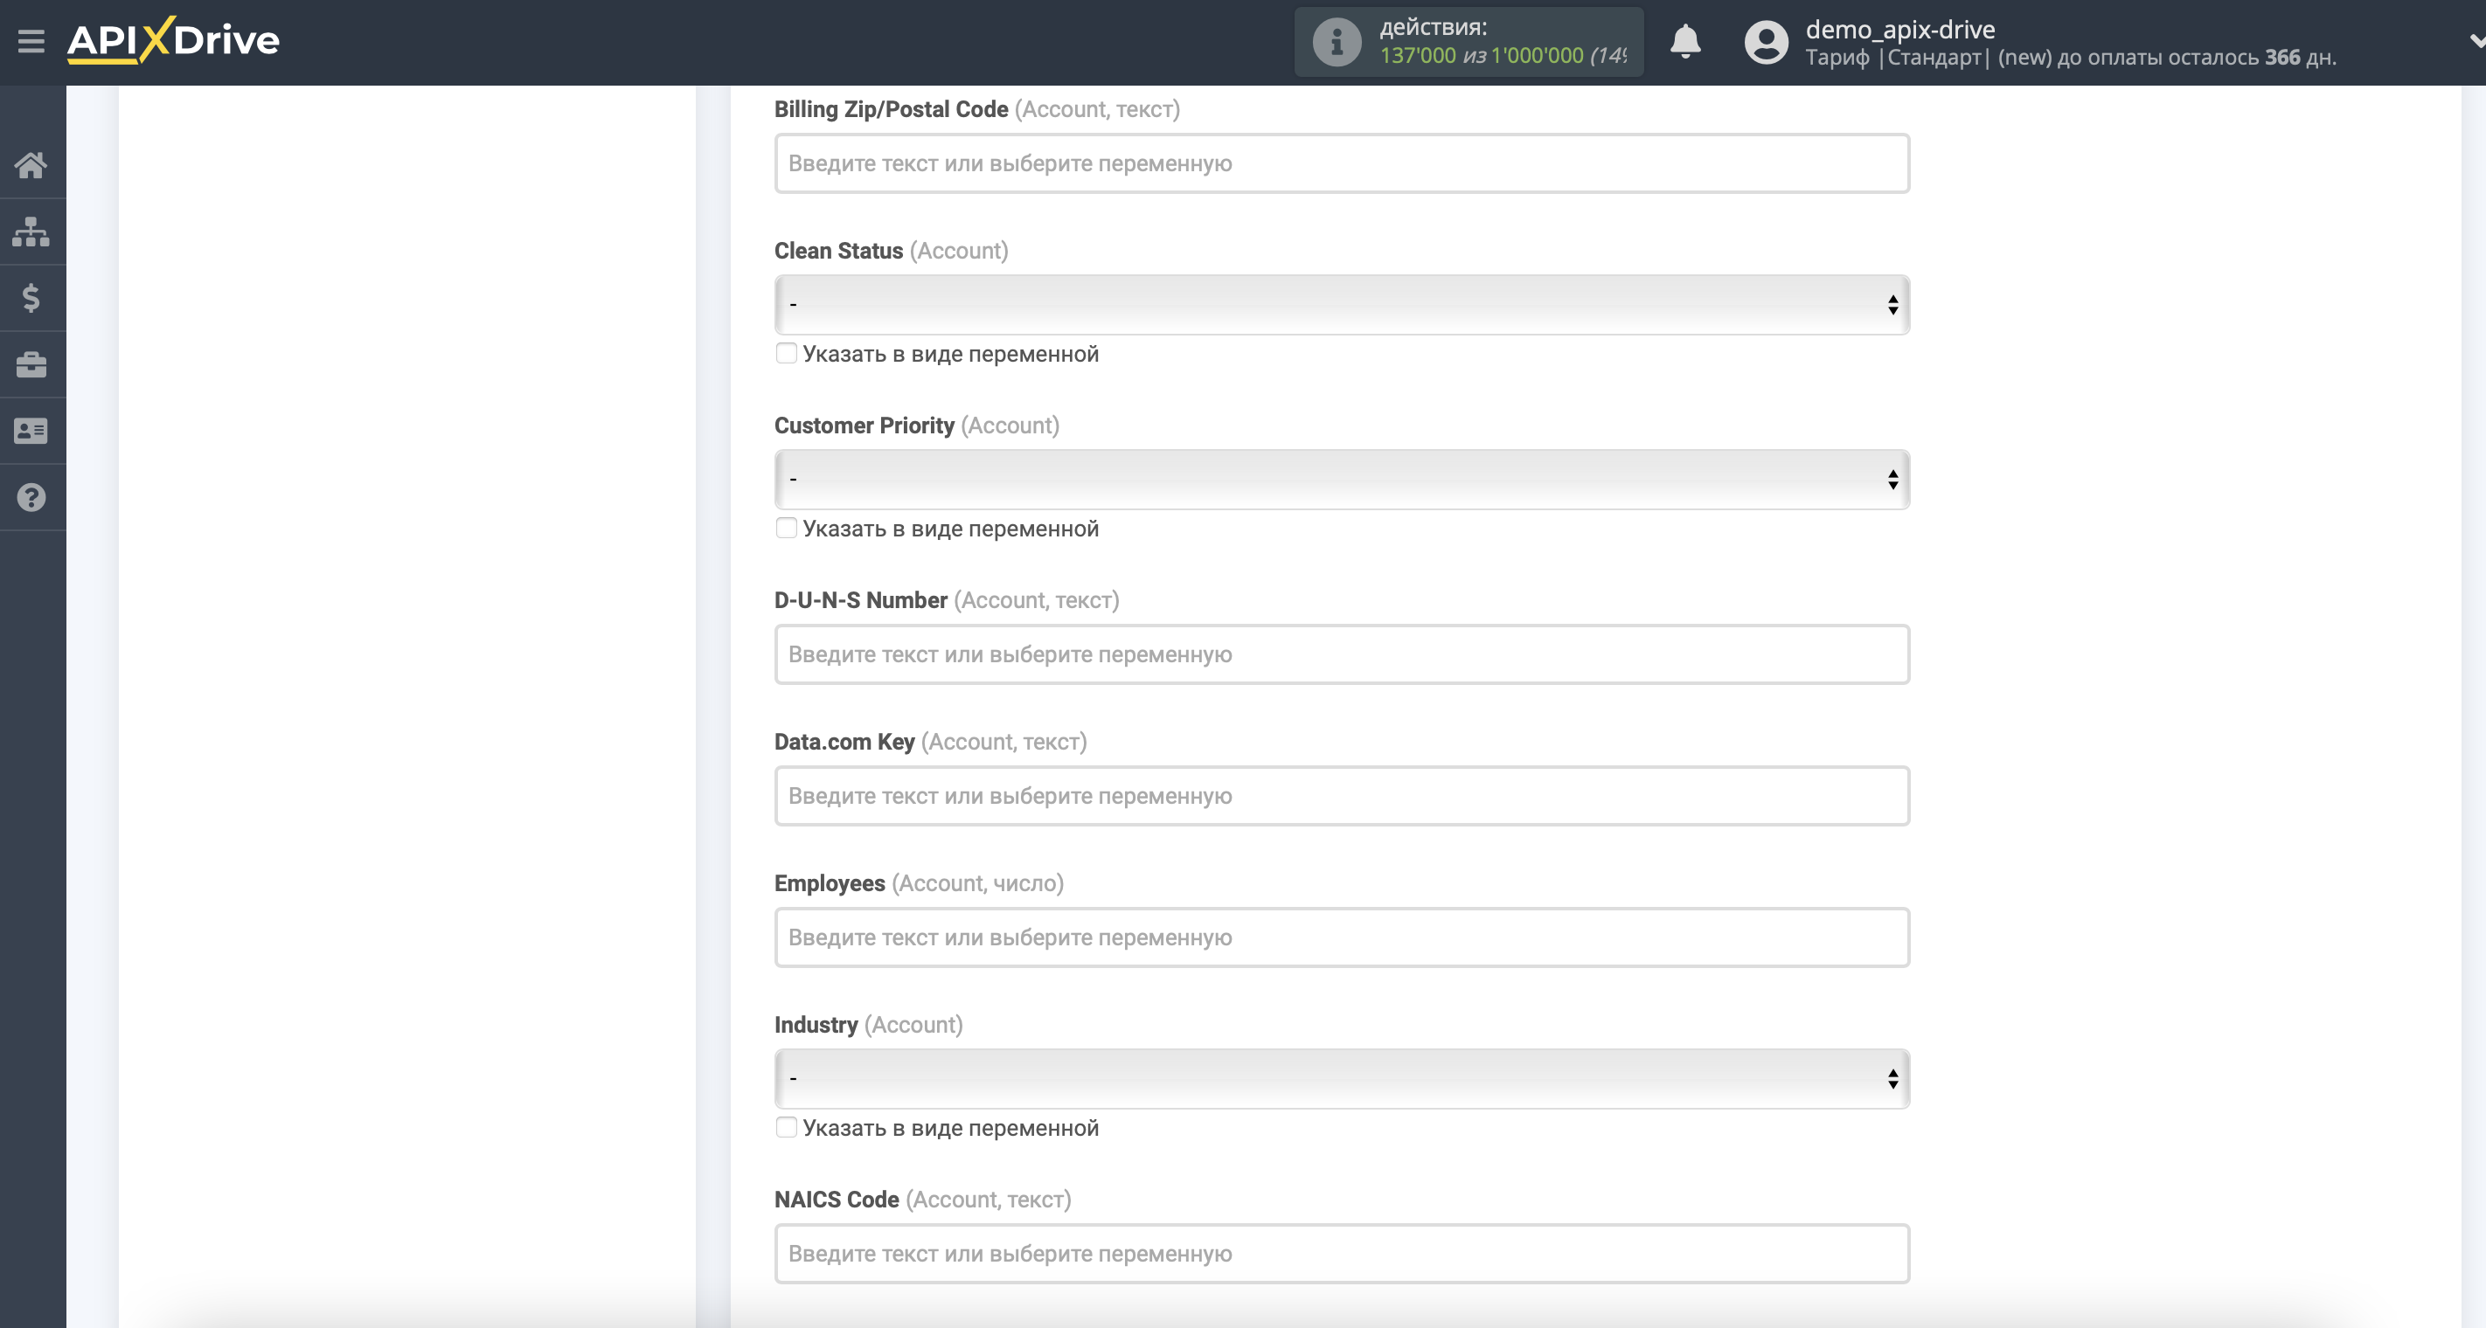
Task: Check the variable checkbox under Industry
Action: 787,1126
